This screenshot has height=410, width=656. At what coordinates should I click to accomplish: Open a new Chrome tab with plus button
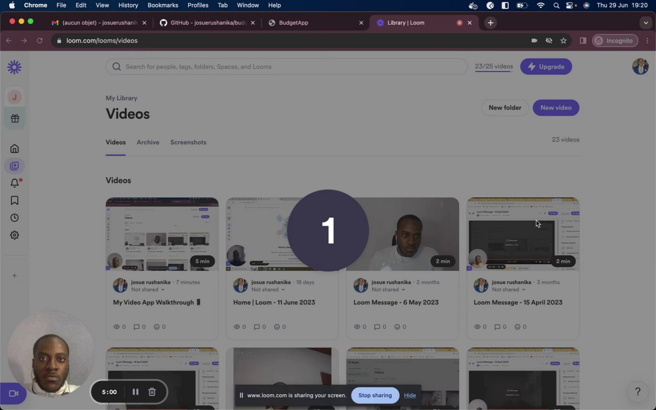(490, 23)
